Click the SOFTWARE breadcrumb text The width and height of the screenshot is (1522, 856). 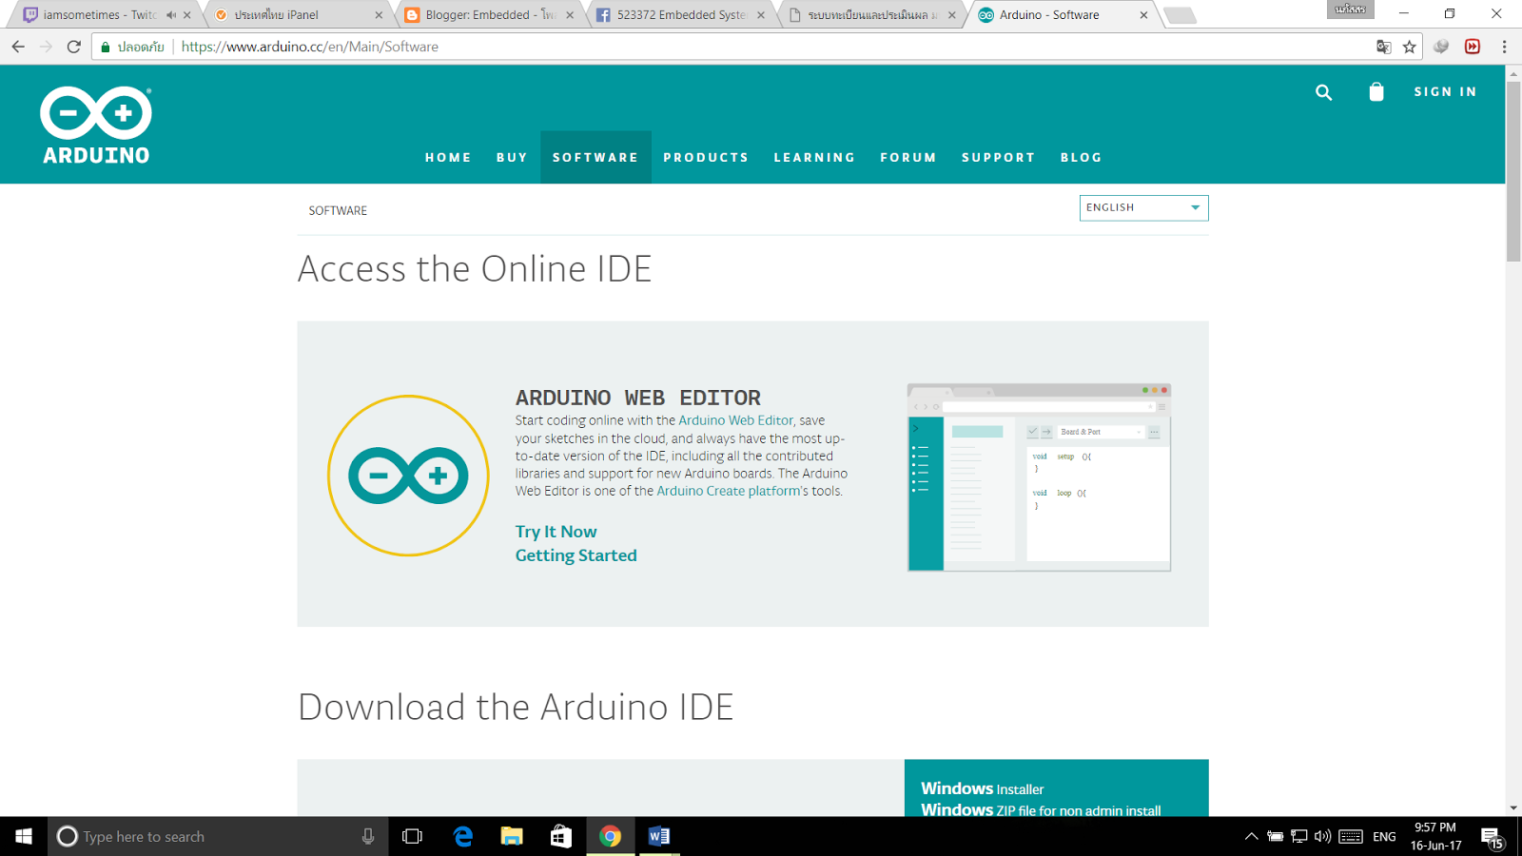(338, 211)
